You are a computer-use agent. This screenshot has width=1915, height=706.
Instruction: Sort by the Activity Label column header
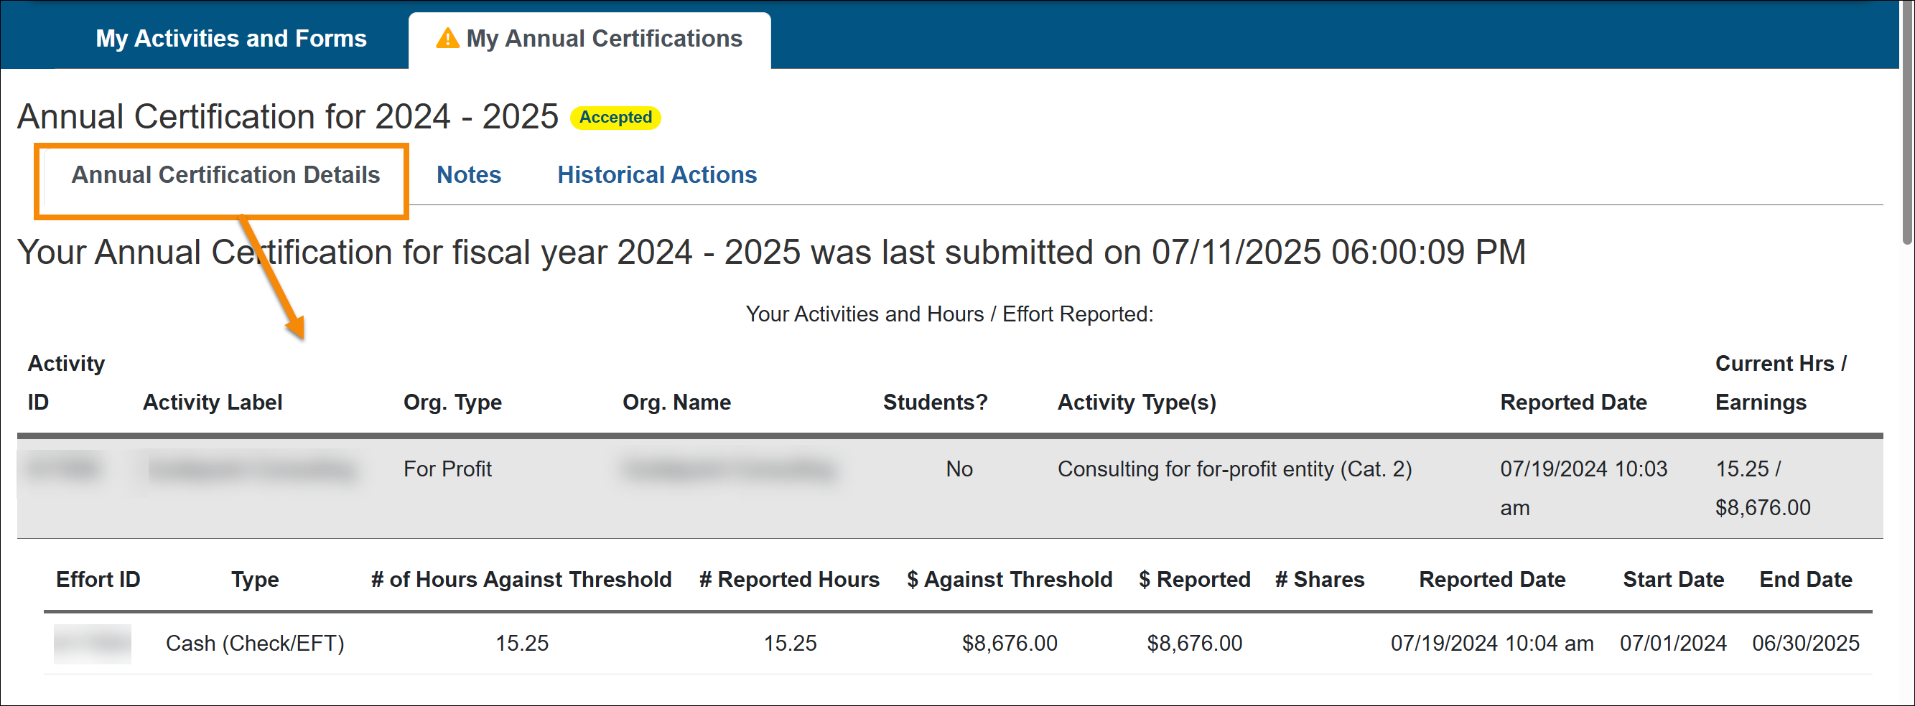tap(212, 402)
